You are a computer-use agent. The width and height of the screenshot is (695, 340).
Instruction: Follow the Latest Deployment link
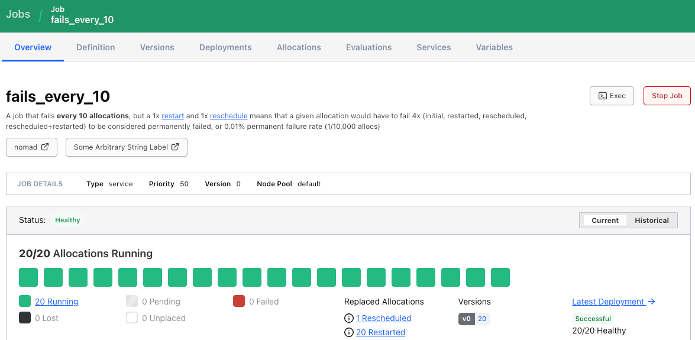pyautogui.click(x=613, y=302)
